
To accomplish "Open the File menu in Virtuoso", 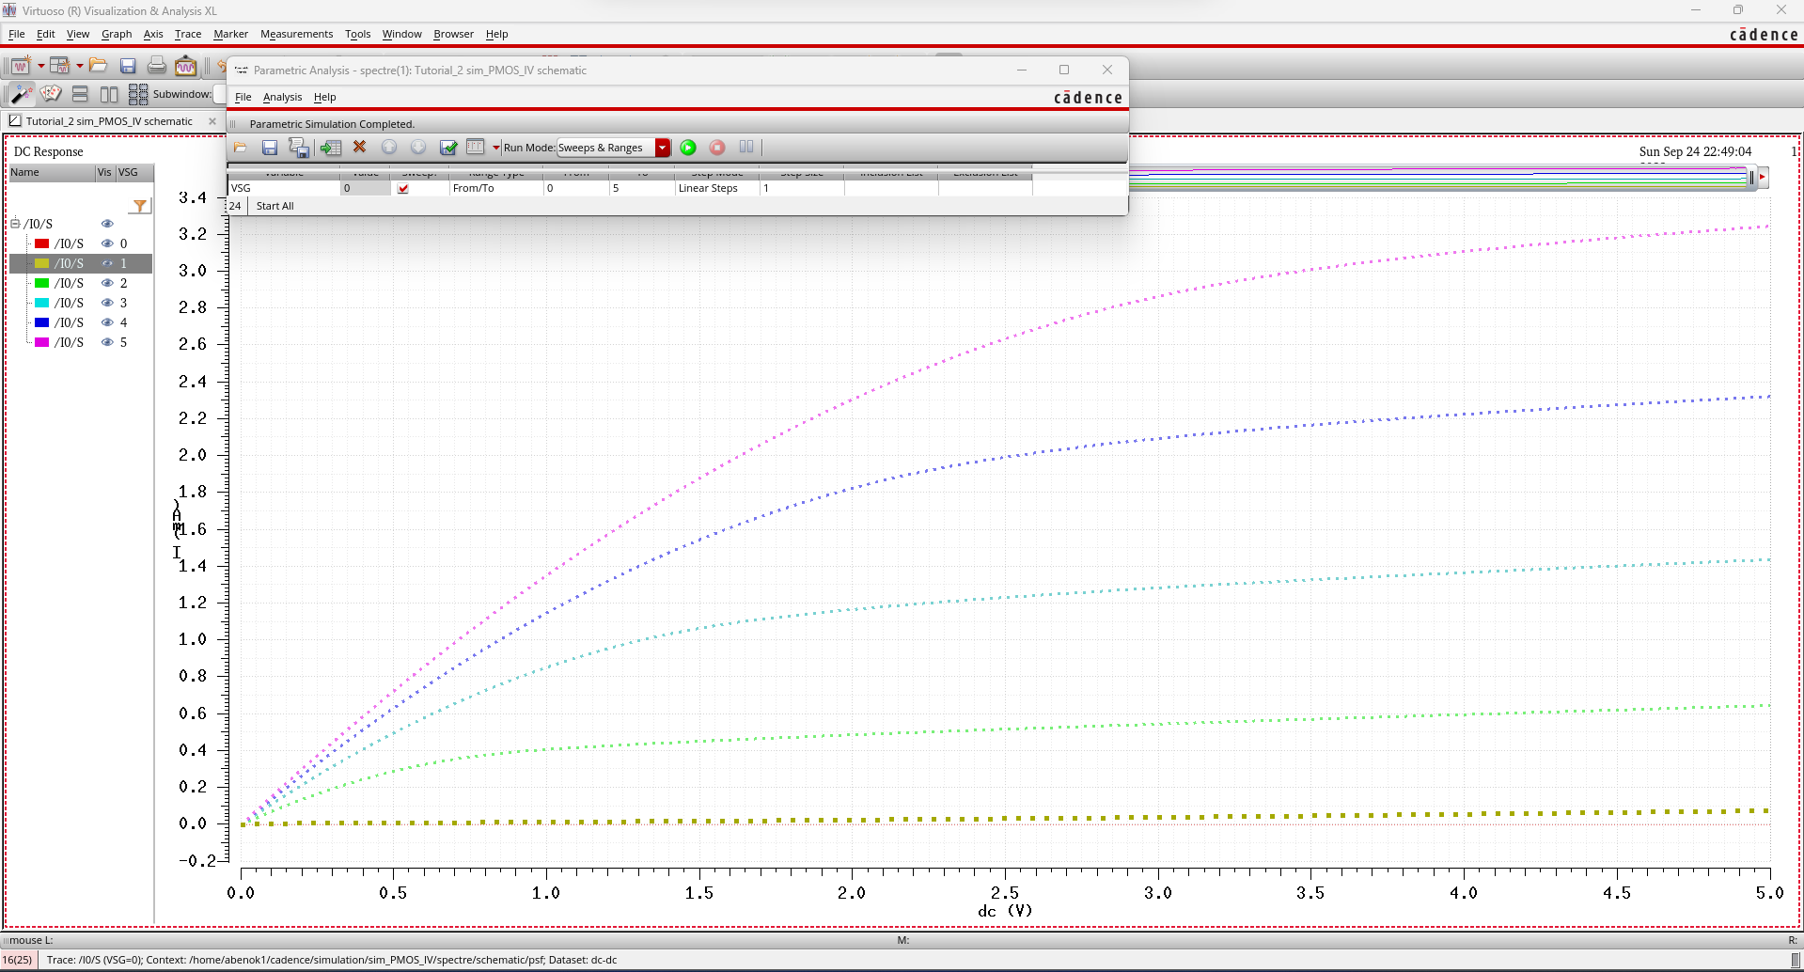I will pyautogui.click(x=17, y=34).
